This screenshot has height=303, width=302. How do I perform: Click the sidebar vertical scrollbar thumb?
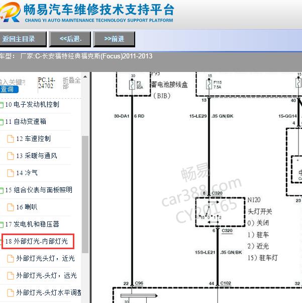[x=85, y=194]
